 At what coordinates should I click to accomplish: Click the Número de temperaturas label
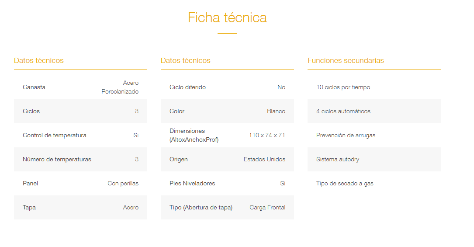[x=57, y=159]
